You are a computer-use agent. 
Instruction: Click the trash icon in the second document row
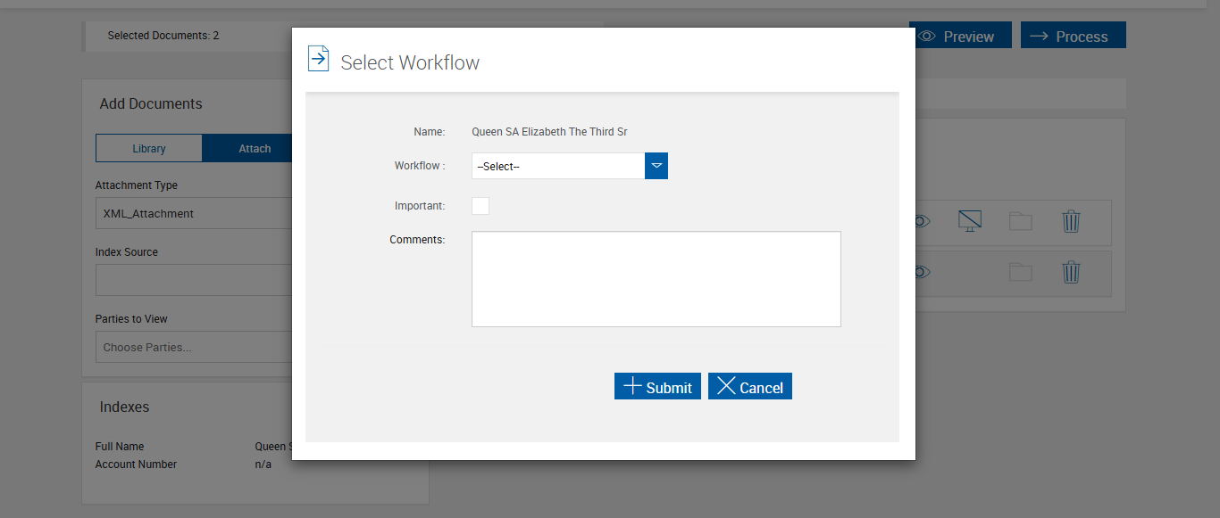click(x=1071, y=272)
